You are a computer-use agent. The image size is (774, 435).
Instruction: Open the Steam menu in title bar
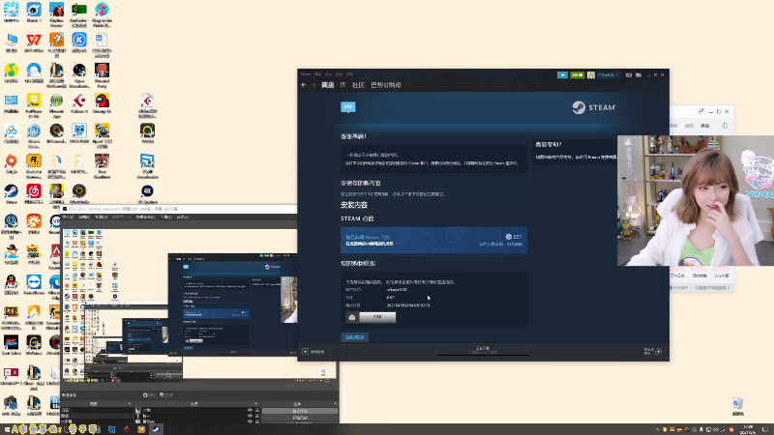[x=306, y=74]
